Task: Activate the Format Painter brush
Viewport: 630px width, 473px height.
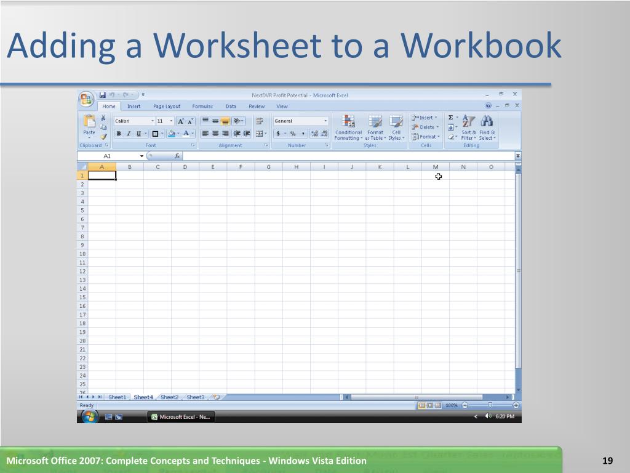Action: click(x=103, y=137)
